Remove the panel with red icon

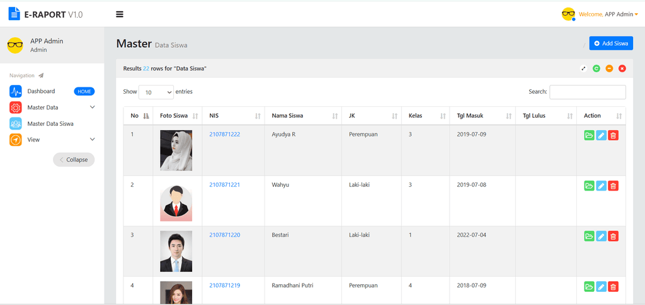tap(622, 69)
